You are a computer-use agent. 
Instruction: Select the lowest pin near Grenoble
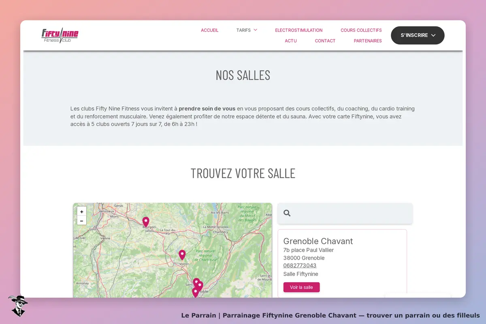point(196,292)
